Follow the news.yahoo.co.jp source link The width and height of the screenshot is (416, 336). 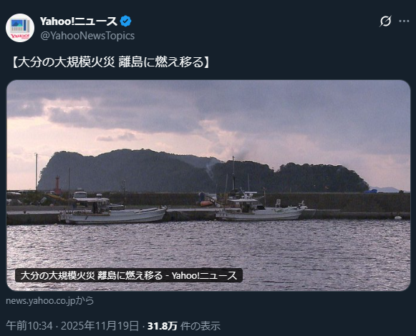click(x=50, y=301)
